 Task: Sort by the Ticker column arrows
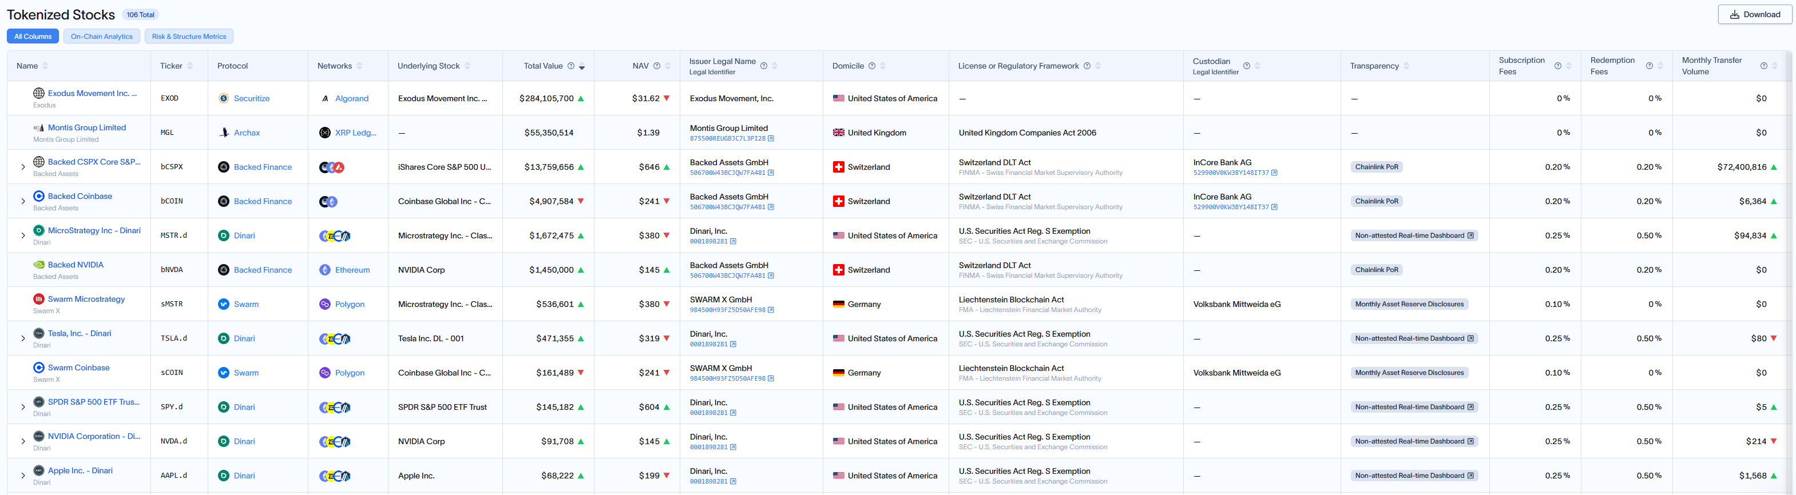pos(189,66)
